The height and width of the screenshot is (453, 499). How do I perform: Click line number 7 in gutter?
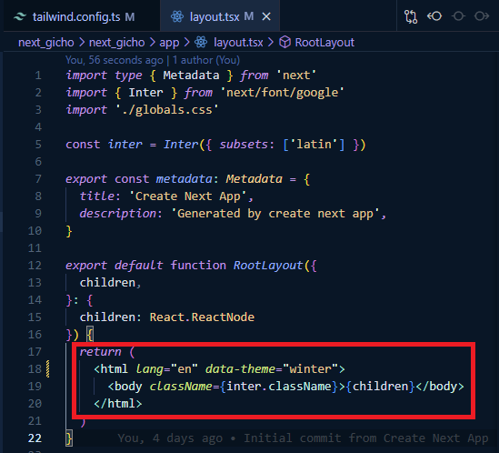click(38, 178)
